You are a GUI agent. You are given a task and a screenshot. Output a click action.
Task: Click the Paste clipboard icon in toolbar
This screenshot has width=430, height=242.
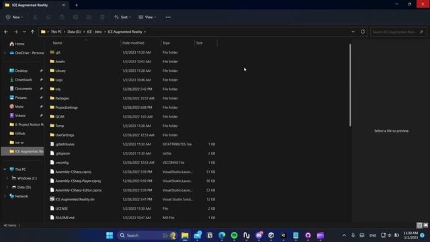(62, 17)
